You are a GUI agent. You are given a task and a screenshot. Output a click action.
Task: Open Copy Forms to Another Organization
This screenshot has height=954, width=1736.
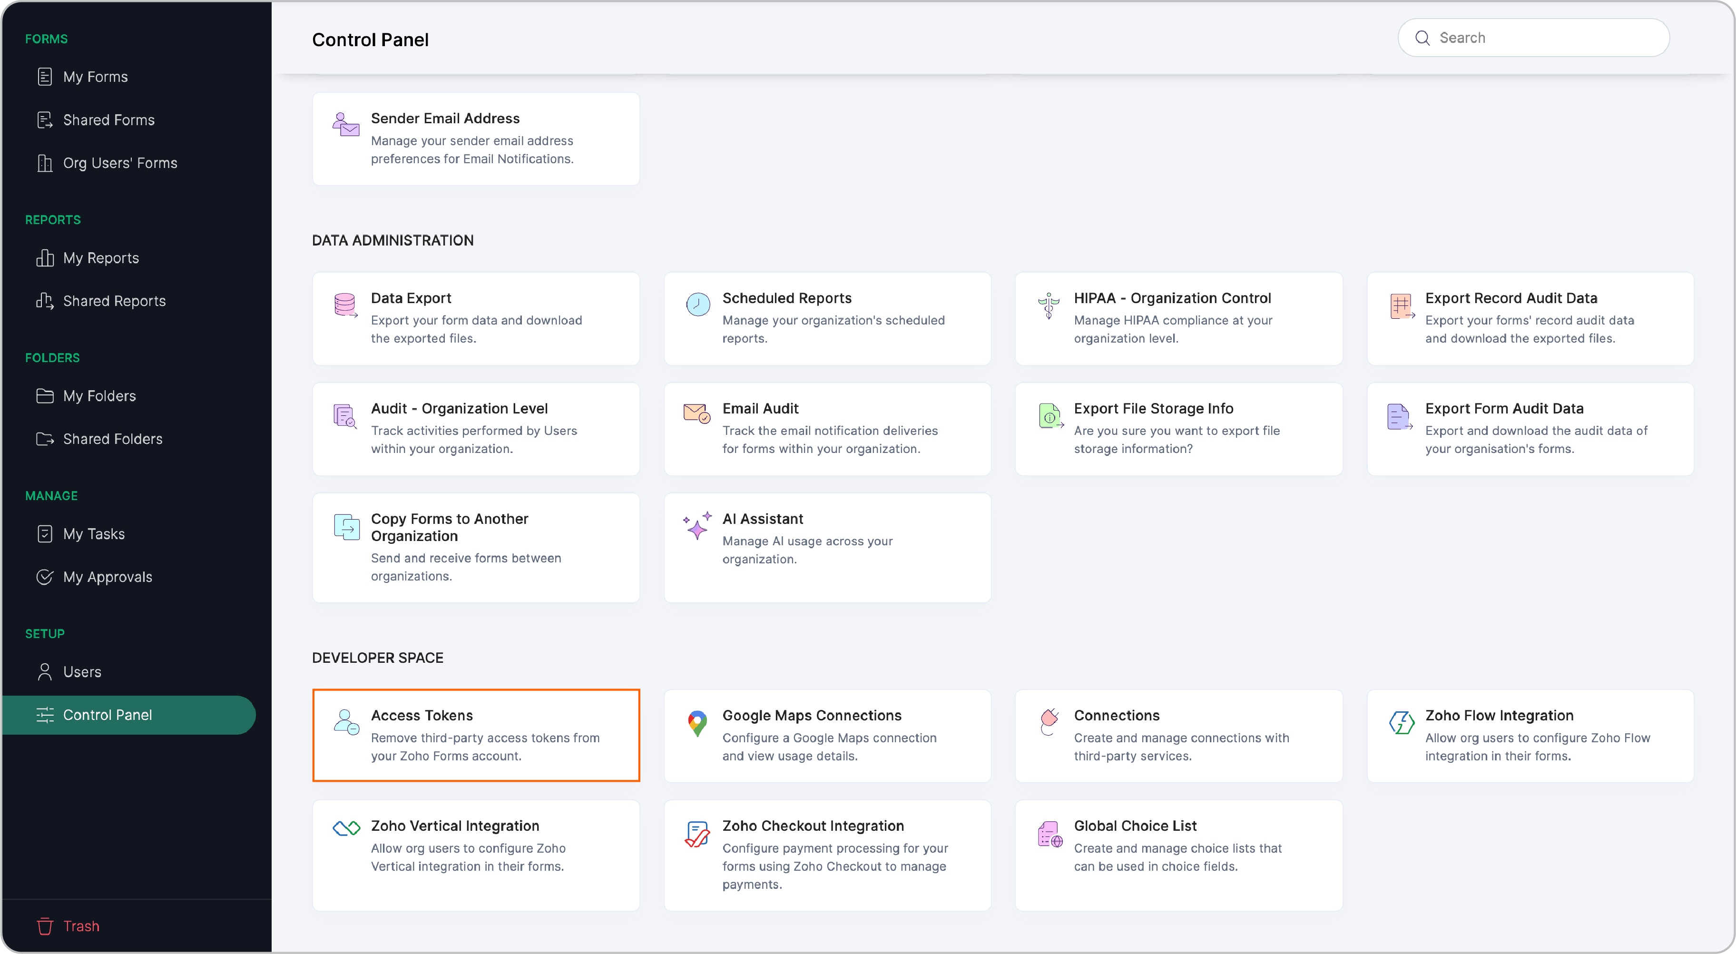point(476,547)
